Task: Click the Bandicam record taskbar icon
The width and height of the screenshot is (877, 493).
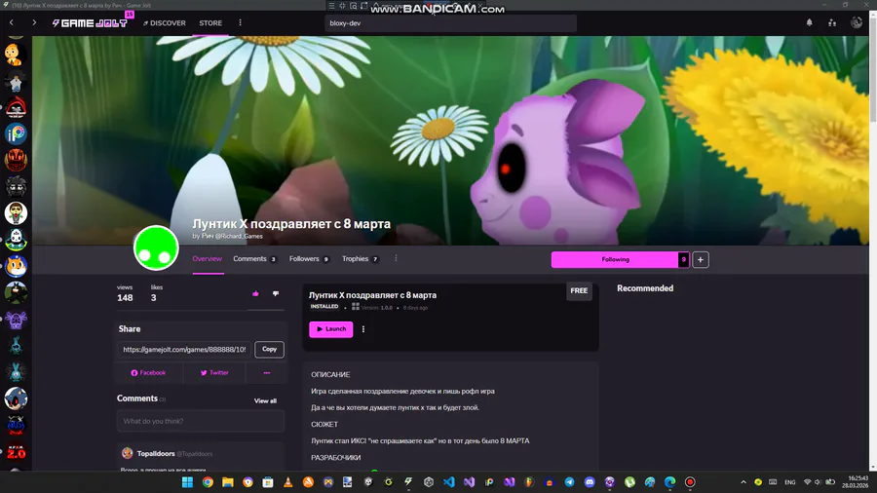Action: (x=690, y=482)
